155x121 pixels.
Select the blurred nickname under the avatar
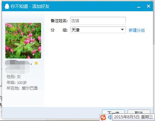pos(18,67)
